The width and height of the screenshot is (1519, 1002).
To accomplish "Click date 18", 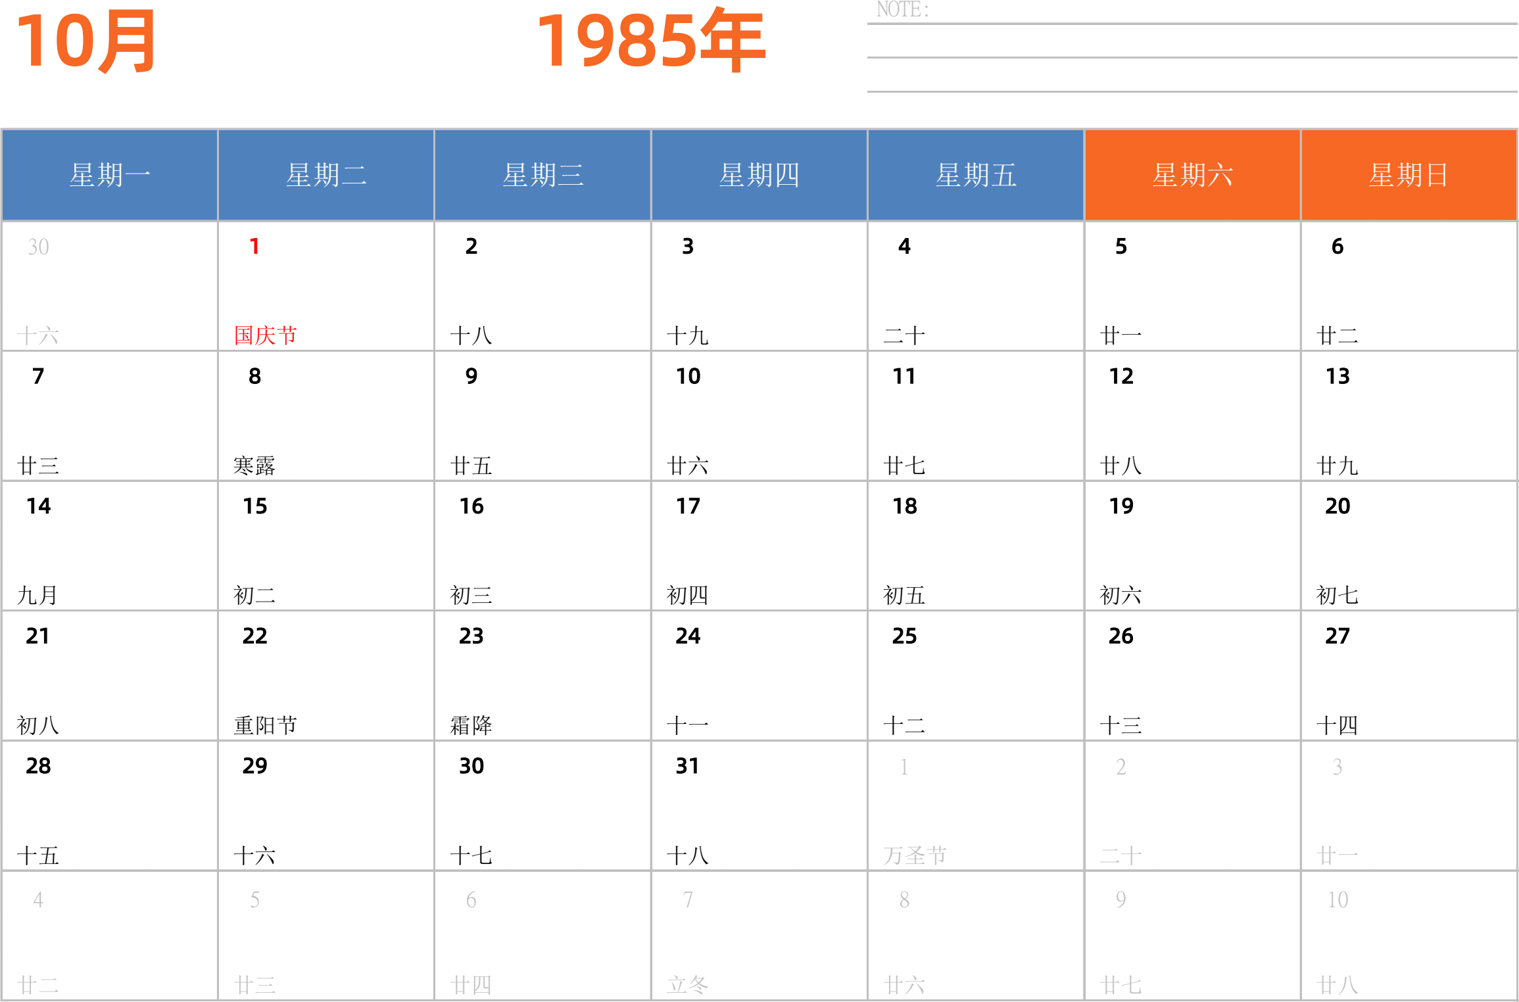I will [905, 506].
